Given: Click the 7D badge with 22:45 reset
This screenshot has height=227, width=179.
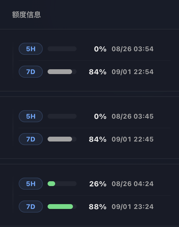Looking at the screenshot, I should 31,139.
